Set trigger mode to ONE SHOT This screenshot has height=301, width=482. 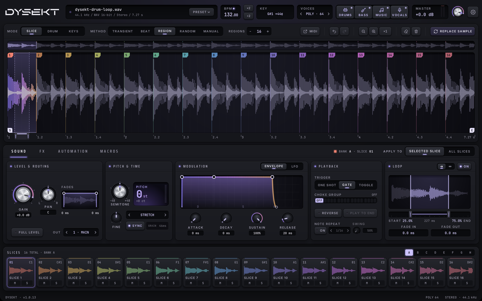coord(327,185)
